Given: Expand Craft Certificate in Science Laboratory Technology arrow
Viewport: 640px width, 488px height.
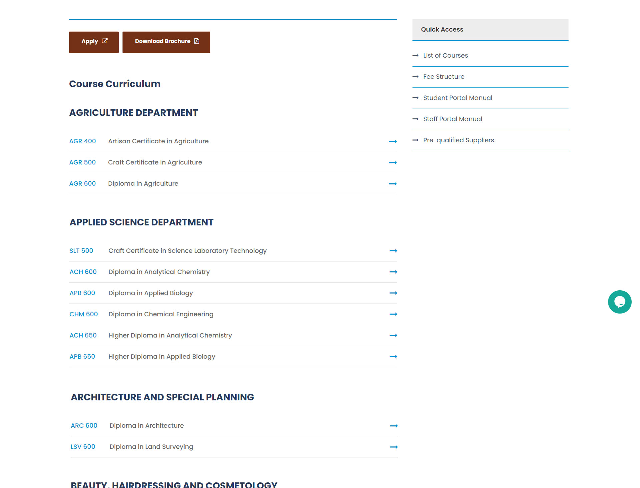Looking at the screenshot, I should click(393, 251).
